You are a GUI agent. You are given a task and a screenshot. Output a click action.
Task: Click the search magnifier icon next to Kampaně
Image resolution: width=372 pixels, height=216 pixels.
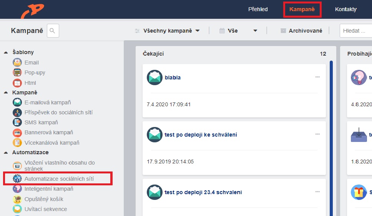click(x=53, y=31)
